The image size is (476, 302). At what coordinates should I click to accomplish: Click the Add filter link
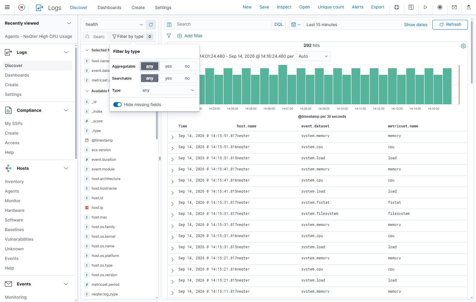point(190,36)
